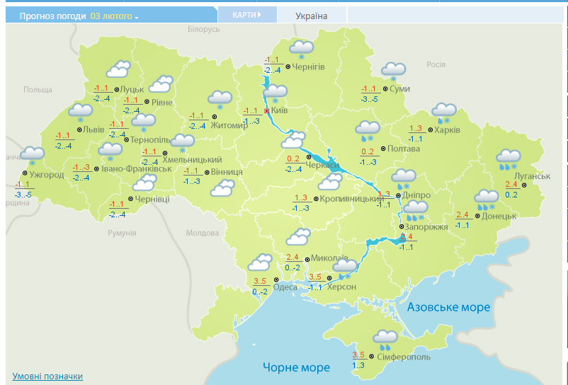The height and width of the screenshot is (385, 568).
Task: Click the Полтава city label
Action: pos(404,149)
